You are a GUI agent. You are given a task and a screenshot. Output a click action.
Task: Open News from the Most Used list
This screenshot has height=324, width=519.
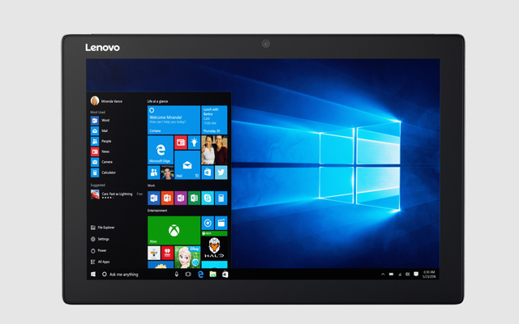100,151
